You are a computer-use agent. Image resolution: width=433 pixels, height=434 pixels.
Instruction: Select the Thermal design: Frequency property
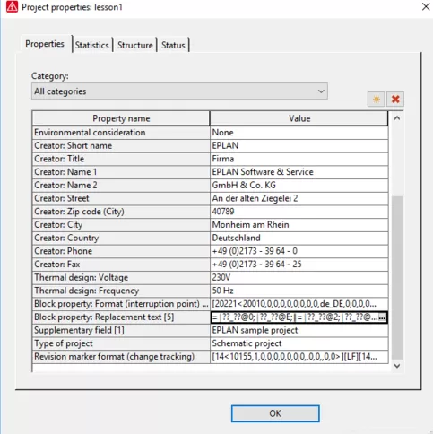pos(121,291)
